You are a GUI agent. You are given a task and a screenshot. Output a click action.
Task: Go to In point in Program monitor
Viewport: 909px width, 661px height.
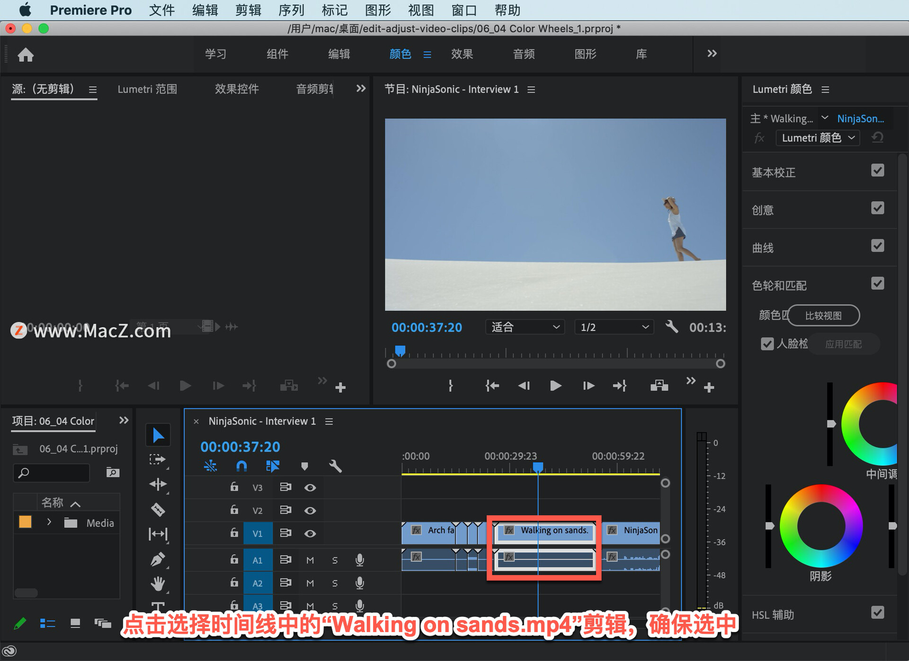[x=492, y=386]
